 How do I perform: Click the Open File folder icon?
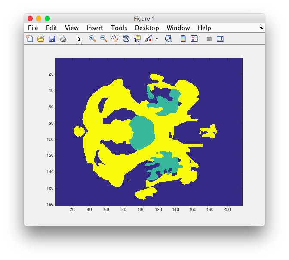click(41, 39)
